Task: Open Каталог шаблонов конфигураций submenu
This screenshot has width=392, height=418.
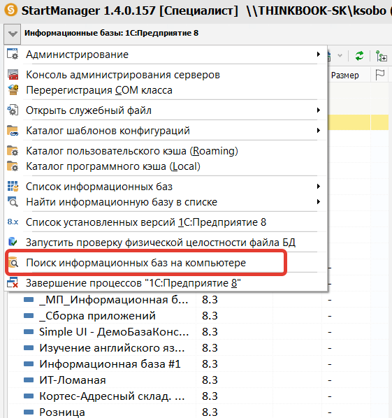Action: [x=165, y=131]
